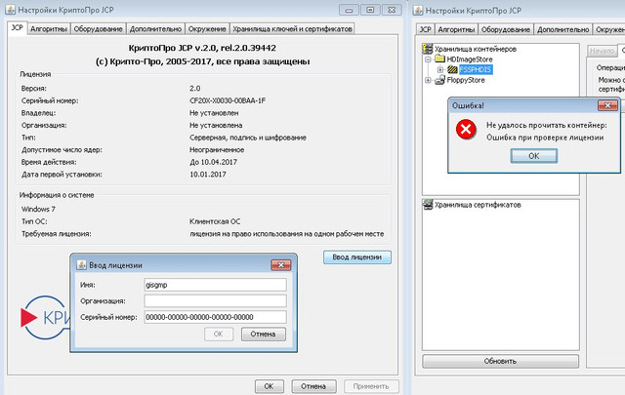Image resolution: width=625 pixels, height=395 pixels.
Task: Click the container storages root icon
Action: (427, 48)
